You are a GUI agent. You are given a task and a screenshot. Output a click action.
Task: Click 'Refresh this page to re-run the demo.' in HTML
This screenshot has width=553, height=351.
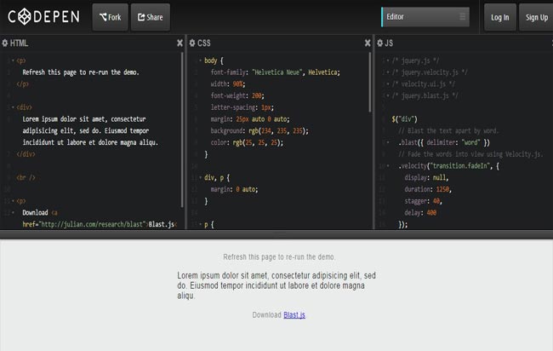tap(81, 72)
